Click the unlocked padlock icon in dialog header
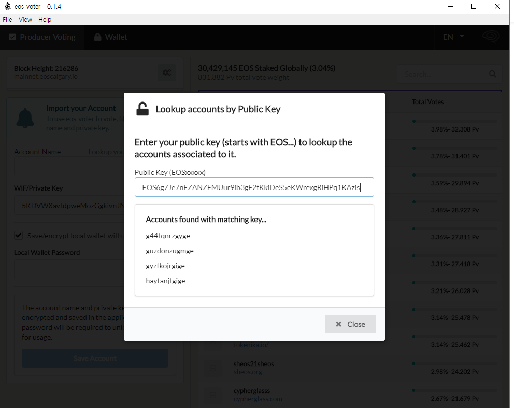Screen dimensions: 514x408 click(142, 109)
